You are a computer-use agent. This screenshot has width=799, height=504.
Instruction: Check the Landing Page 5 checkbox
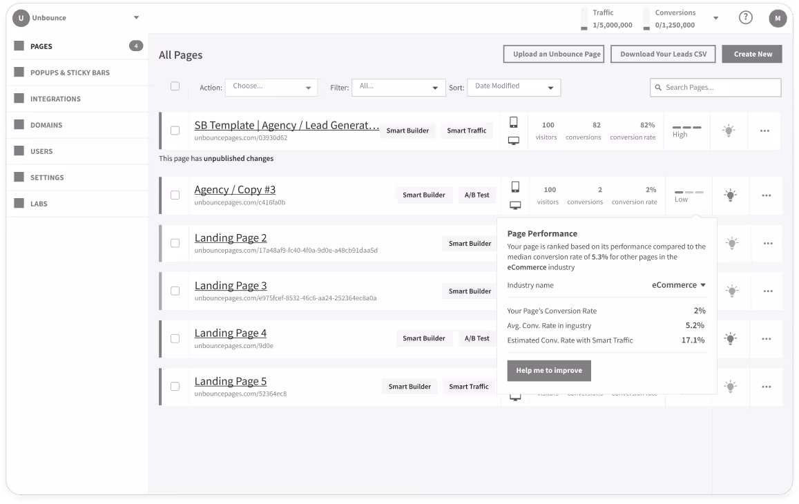tap(175, 386)
